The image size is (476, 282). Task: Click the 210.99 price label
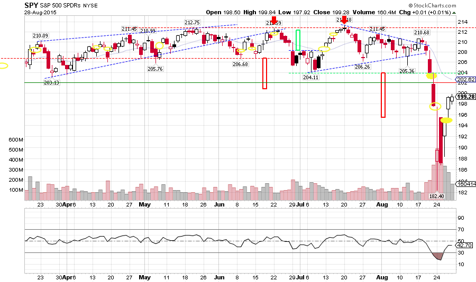(148, 31)
